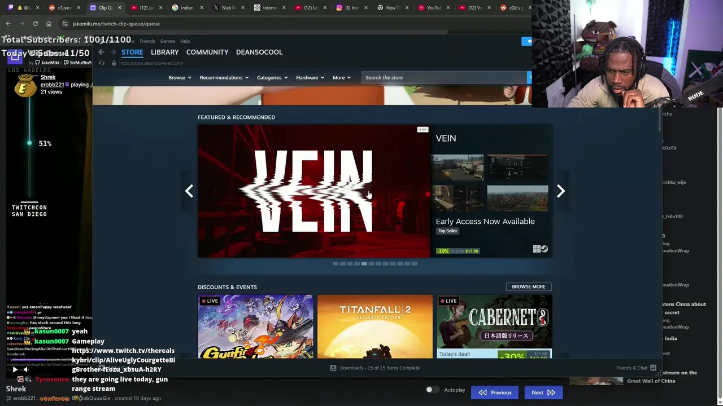The height and width of the screenshot is (406, 723).
Task: Switch to the Instagram browser tab
Action: (351, 8)
